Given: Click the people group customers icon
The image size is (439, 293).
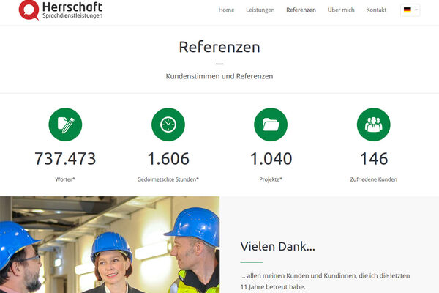Looking at the screenshot, I should tap(373, 125).
